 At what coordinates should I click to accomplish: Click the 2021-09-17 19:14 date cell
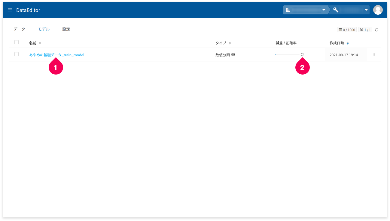coord(344,55)
